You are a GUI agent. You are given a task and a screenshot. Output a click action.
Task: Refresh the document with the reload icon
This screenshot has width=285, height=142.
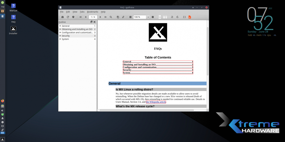coord(68,17)
